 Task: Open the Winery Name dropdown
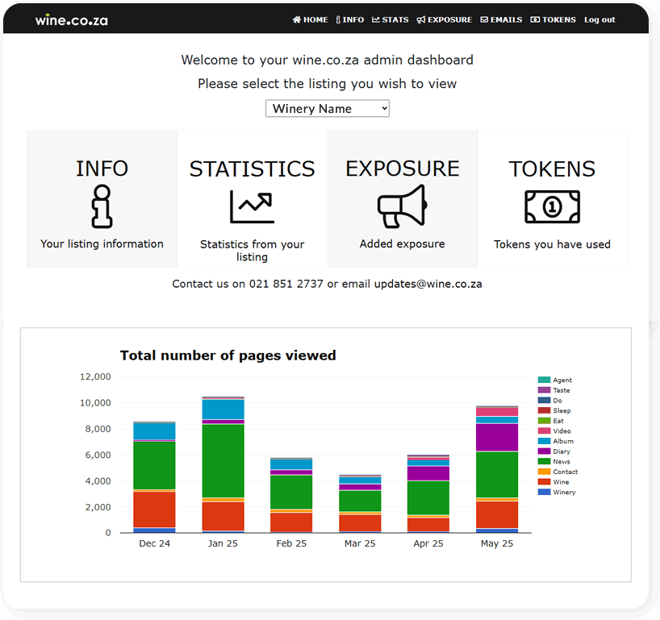(327, 108)
